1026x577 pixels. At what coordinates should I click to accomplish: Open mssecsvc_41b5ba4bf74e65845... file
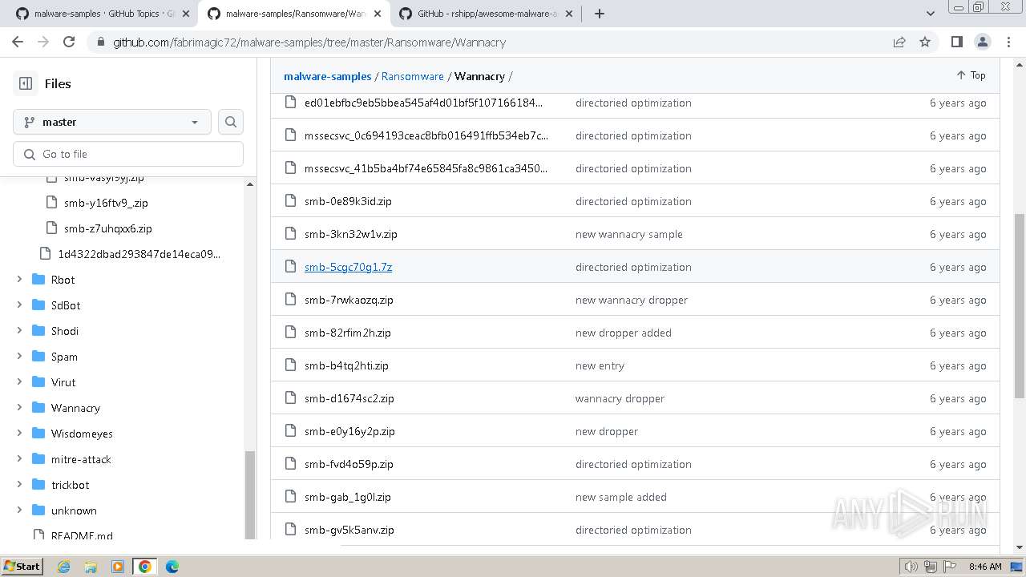[x=426, y=168]
